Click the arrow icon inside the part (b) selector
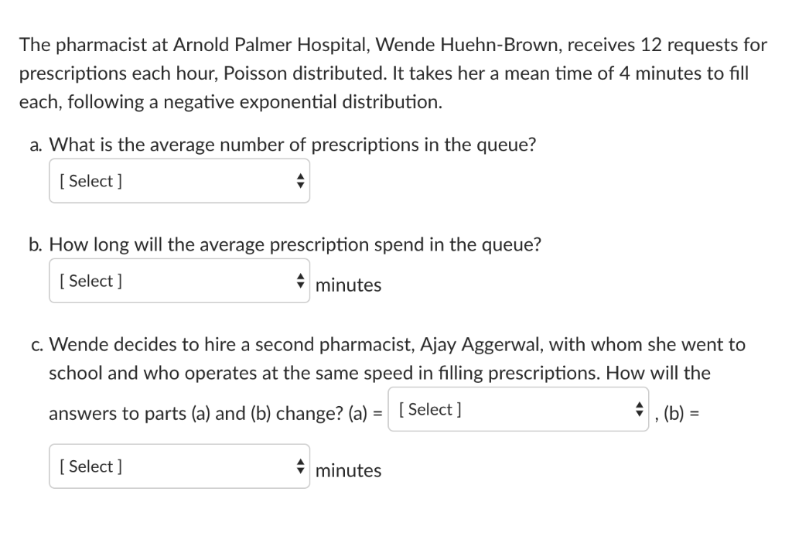This screenshot has width=792, height=553. (x=301, y=281)
